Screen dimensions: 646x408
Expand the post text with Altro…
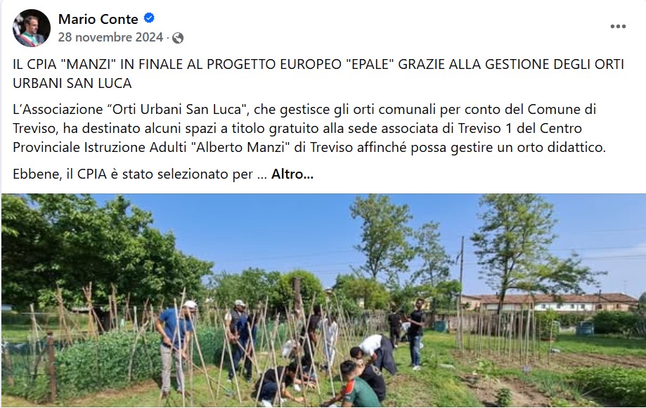pyautogui.click(x=292, y=174)
